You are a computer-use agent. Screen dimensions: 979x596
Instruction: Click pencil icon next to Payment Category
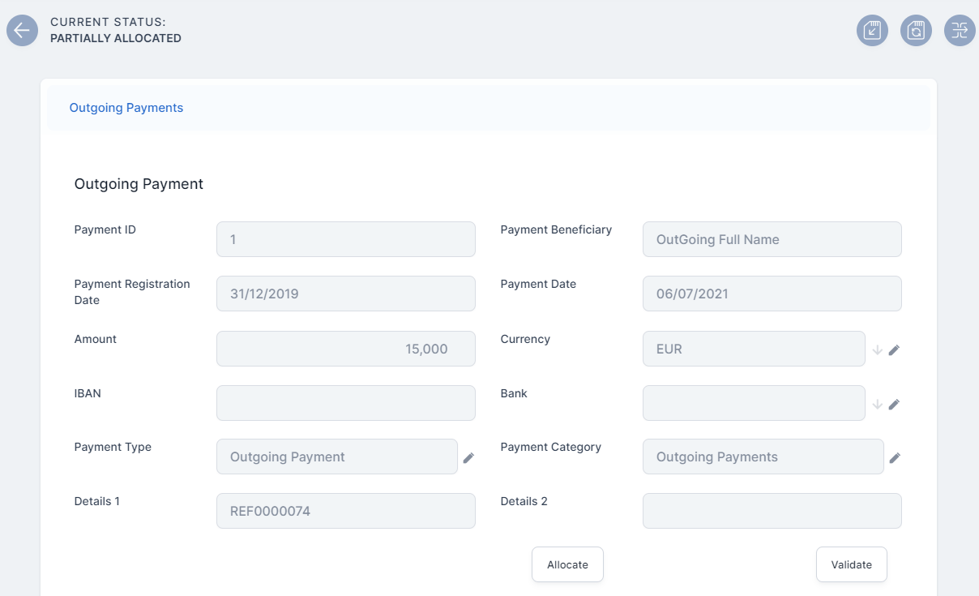point(895,458)
